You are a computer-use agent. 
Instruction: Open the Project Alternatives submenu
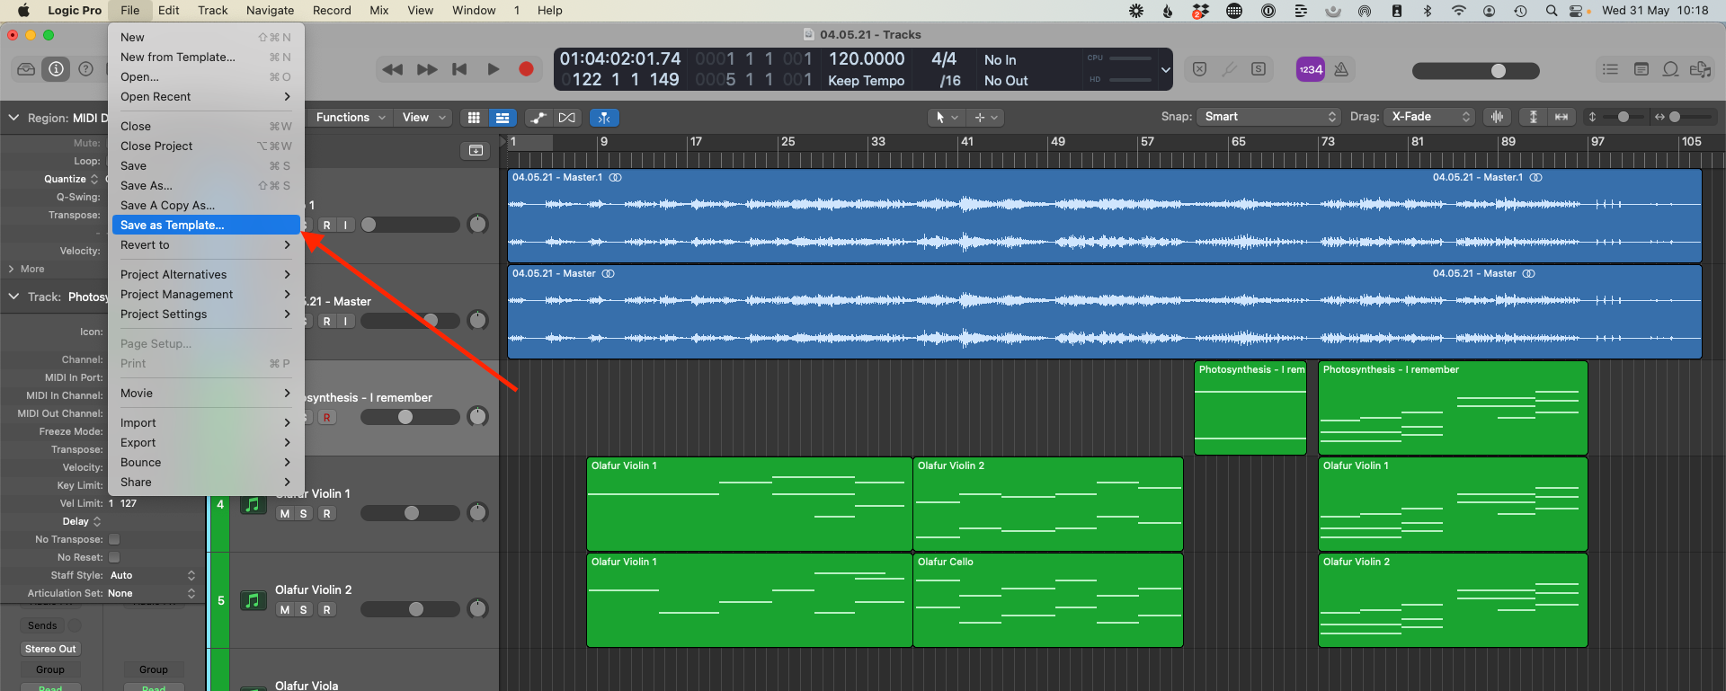click(206, 275)
